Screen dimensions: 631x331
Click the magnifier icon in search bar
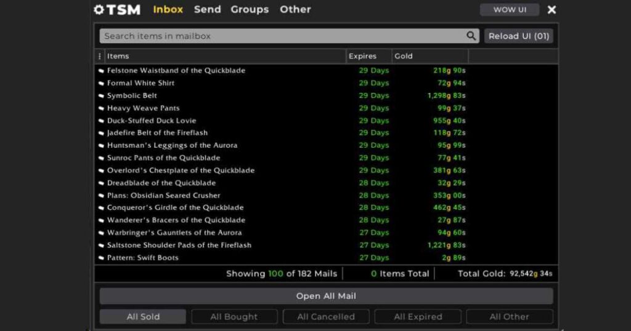click(471, 36)
